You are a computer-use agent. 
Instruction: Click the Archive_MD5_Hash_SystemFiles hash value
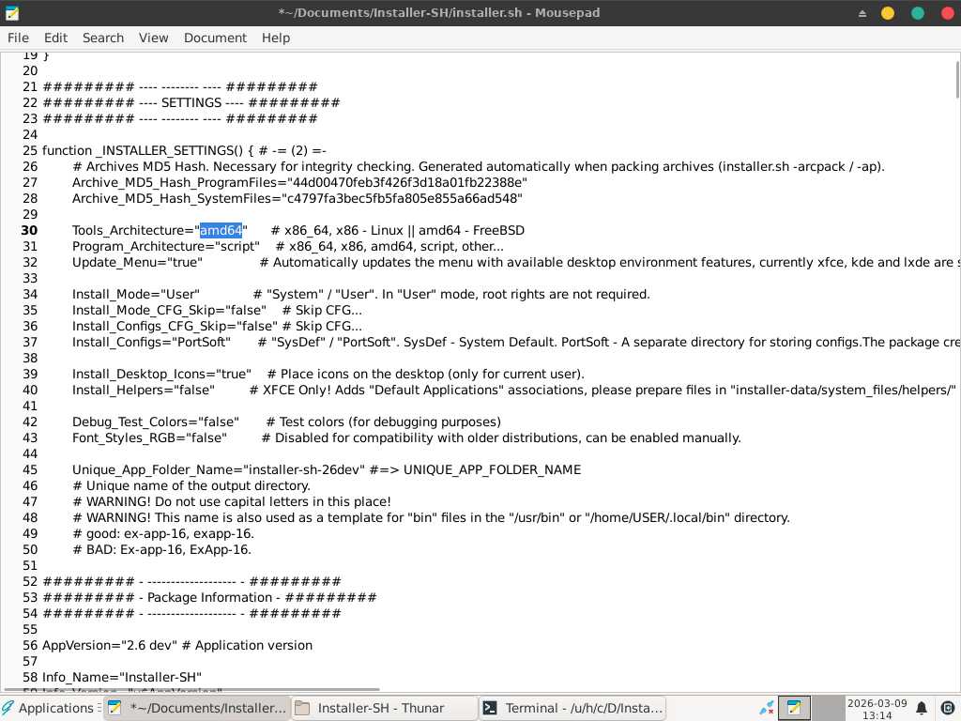pos(402,199)
